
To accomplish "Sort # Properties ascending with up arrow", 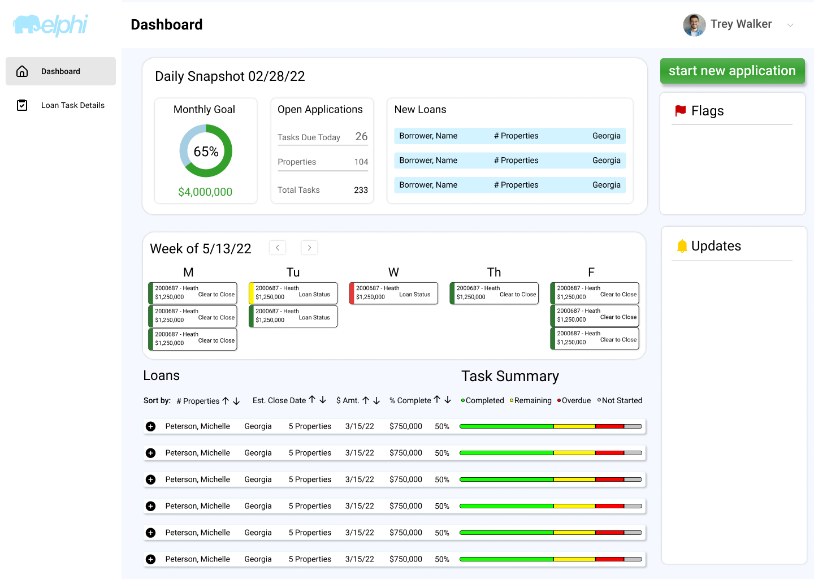I will tap(226, 401).
